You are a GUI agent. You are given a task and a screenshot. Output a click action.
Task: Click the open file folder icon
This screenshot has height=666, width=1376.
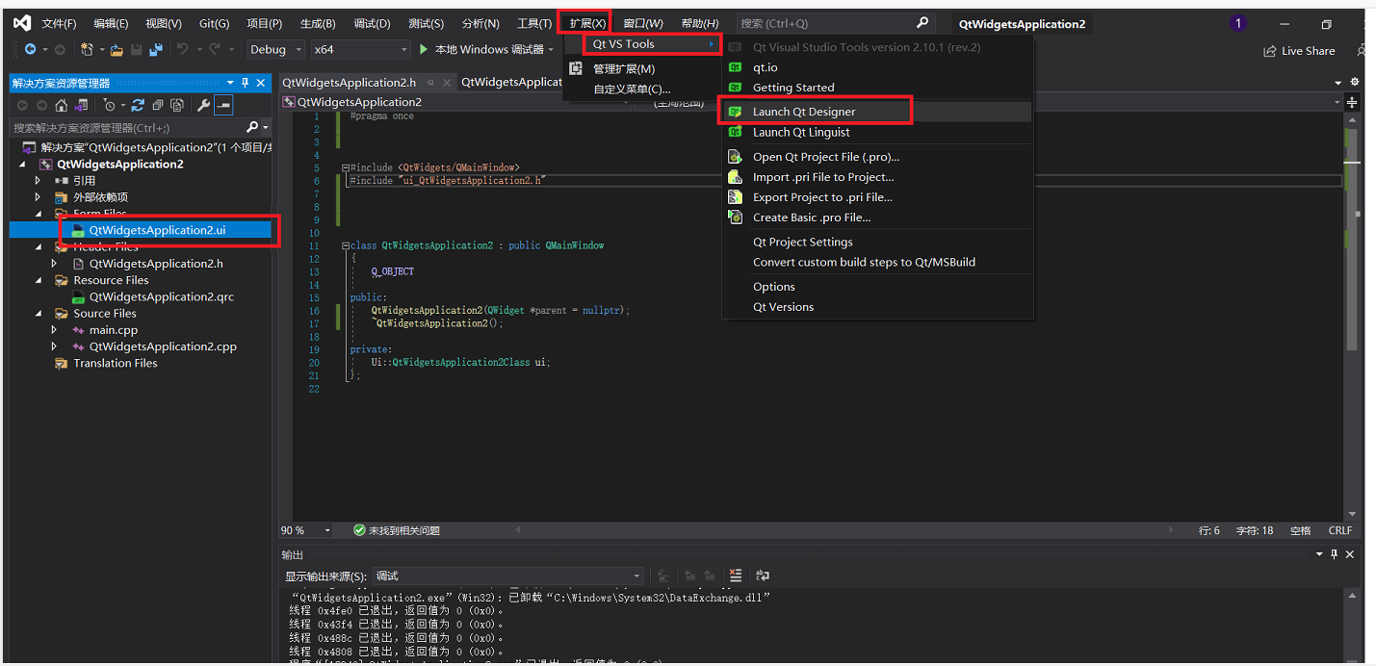[117, 49]
